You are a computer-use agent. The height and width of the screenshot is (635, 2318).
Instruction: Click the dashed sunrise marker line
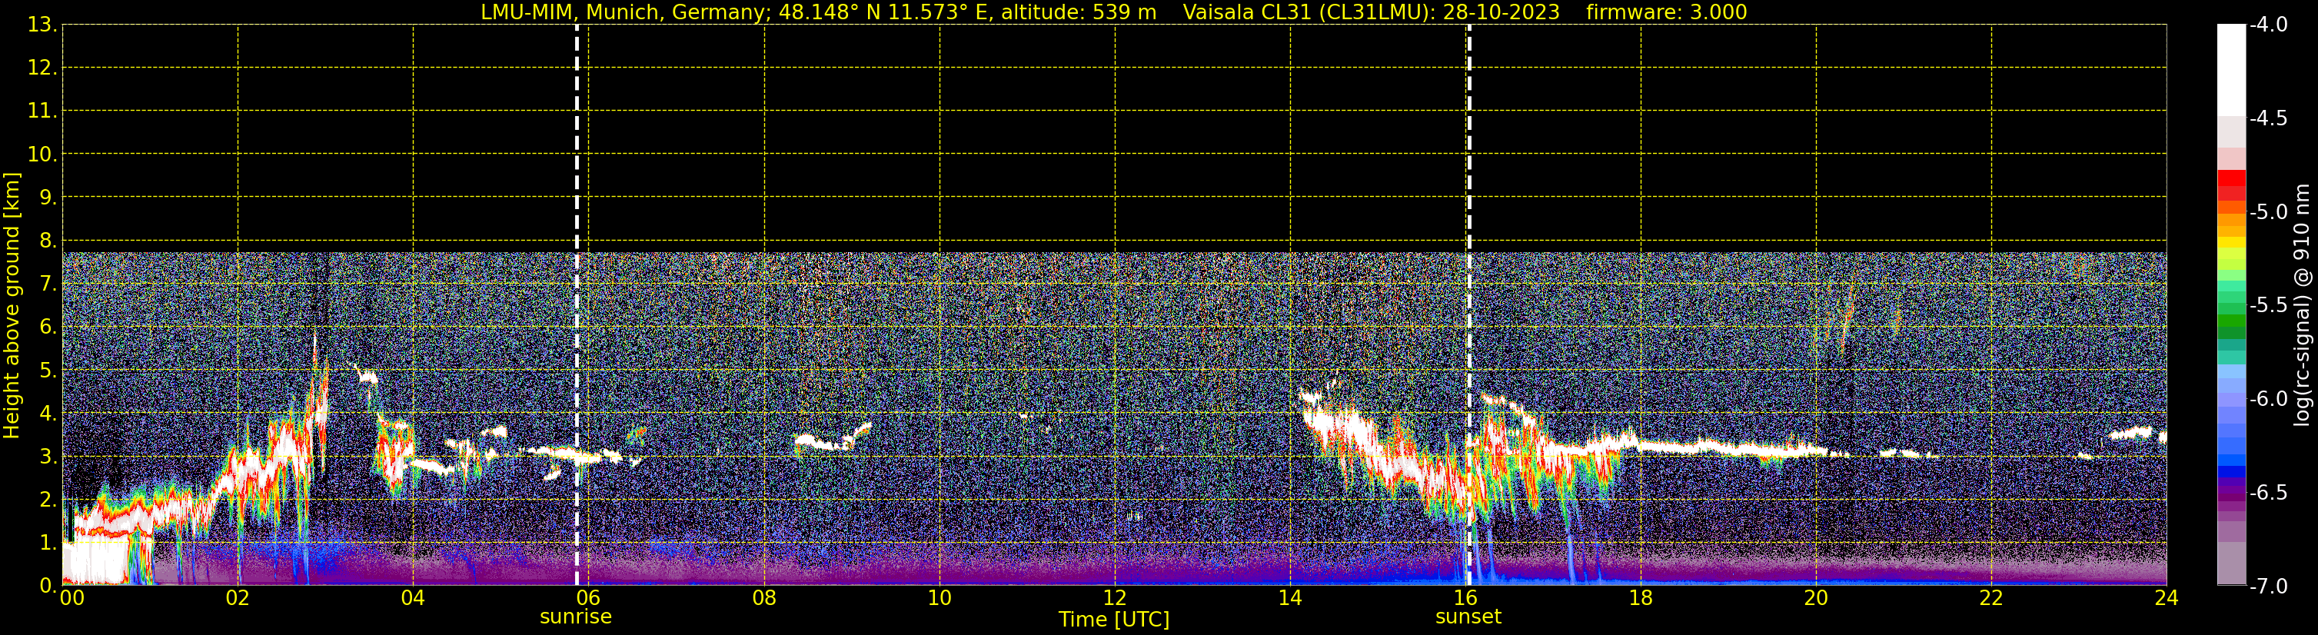(577, 305)
